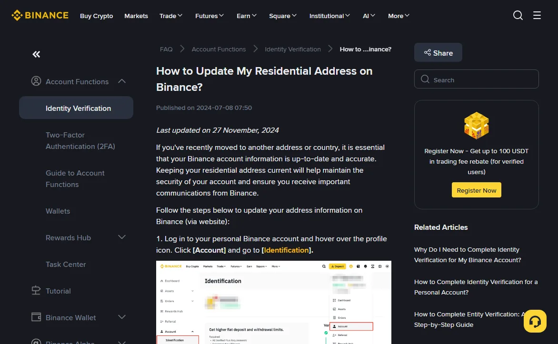Select Wallets sidebar item
558x344 pixels.
click(58, 211)
